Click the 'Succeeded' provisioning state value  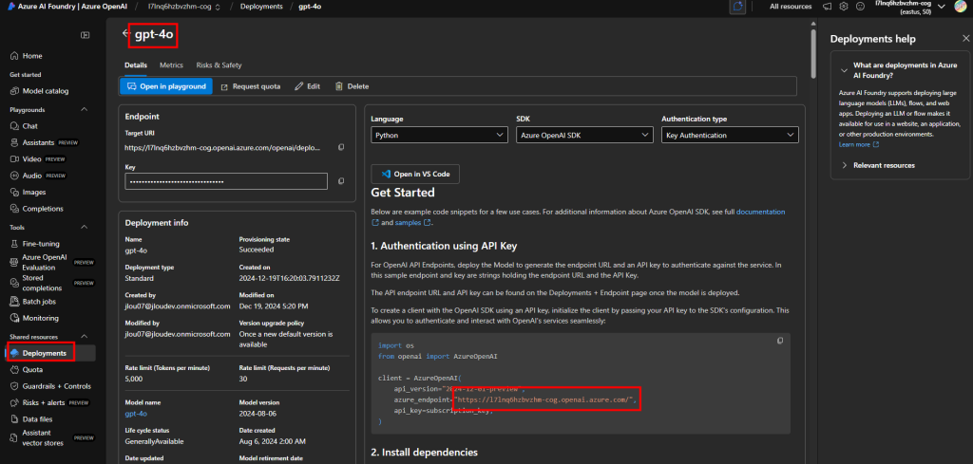[257, 250]
